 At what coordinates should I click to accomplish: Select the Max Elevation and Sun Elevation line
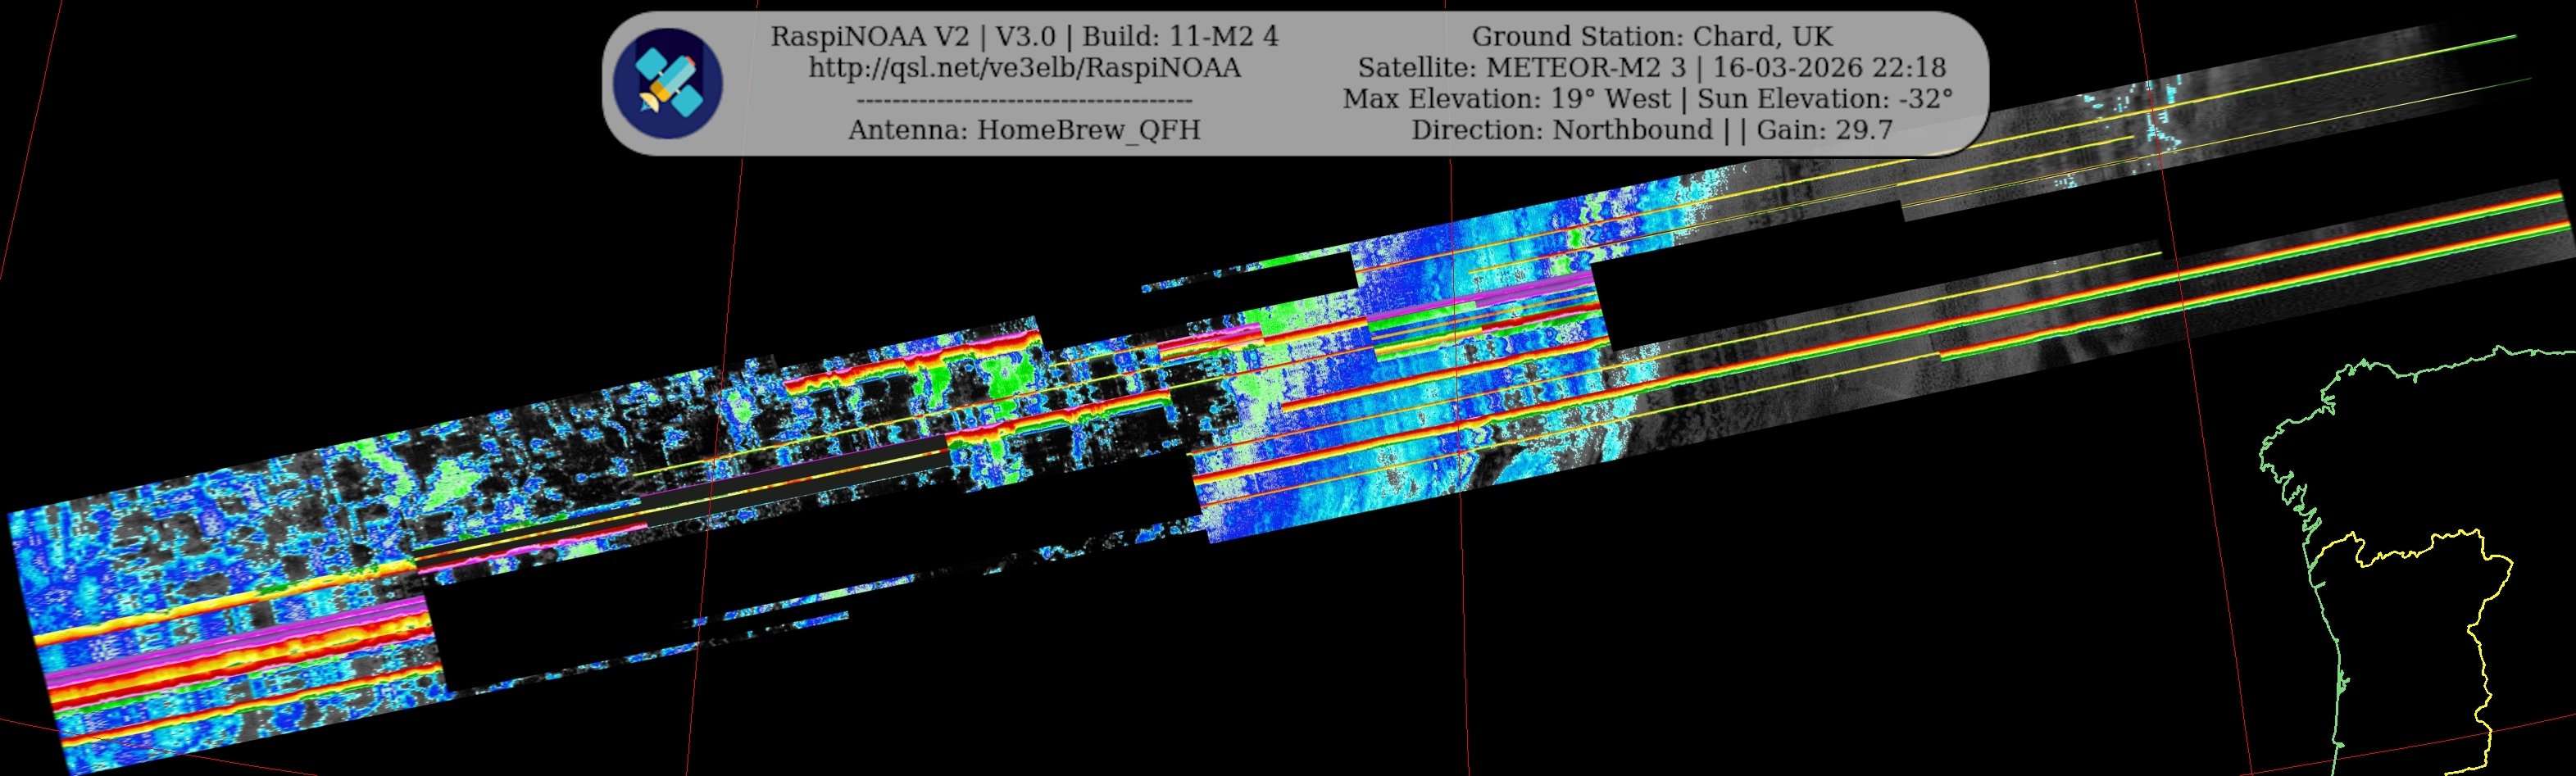1647,99
